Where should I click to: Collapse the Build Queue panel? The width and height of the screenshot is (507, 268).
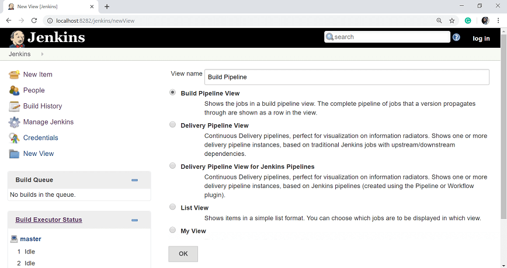(134, 180)
